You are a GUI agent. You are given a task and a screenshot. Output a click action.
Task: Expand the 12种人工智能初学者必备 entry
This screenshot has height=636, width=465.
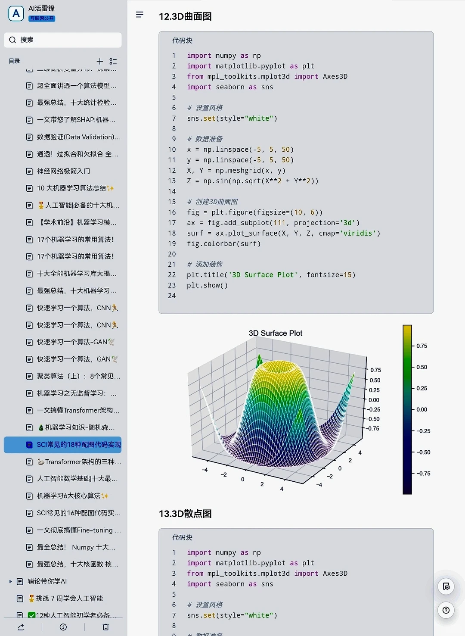pyautogui.click(x=20, y=615)
